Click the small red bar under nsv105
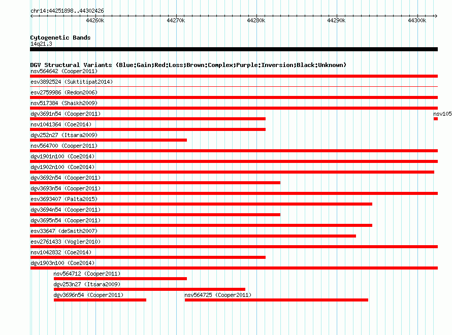Viewport: 452px width, 335px height. (436, 119)
